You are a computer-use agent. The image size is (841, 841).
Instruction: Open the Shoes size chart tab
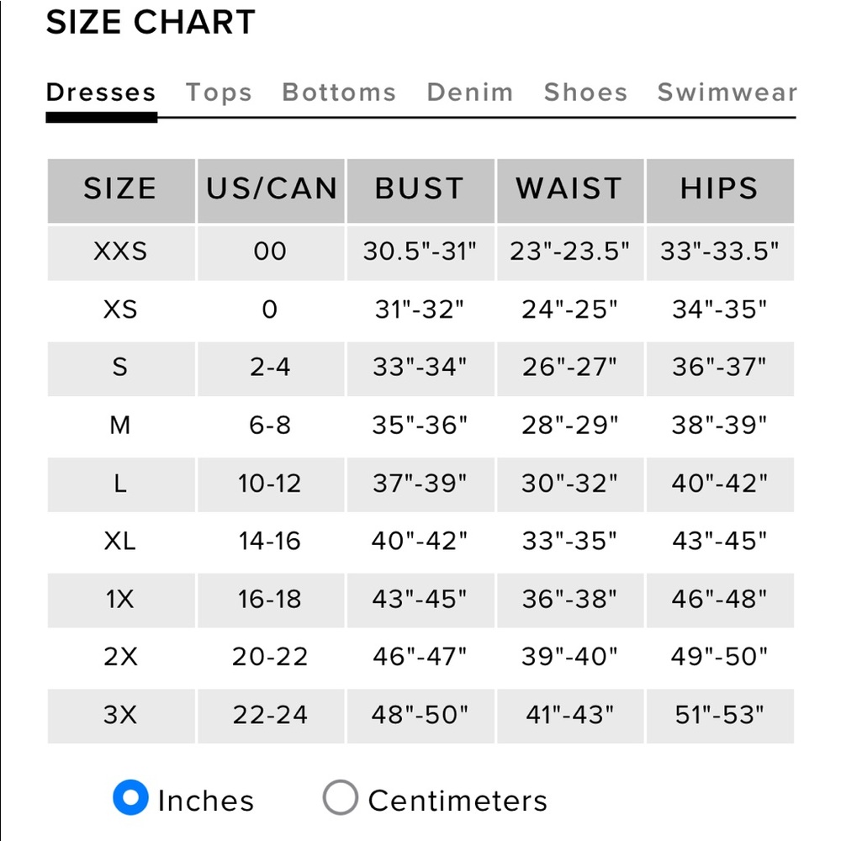tap(585, 93)
